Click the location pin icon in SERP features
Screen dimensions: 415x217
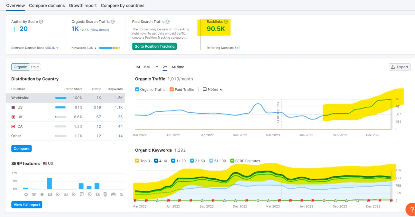click(x=90, y=195)
